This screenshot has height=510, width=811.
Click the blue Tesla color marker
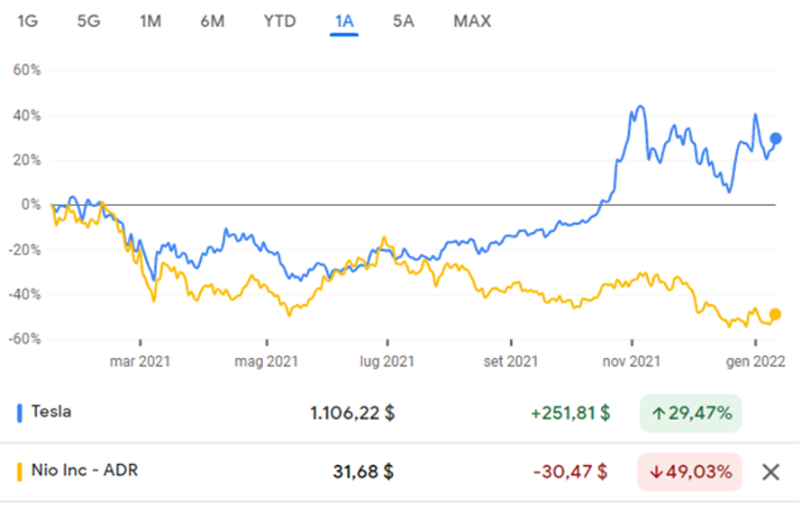coord(19,413)
